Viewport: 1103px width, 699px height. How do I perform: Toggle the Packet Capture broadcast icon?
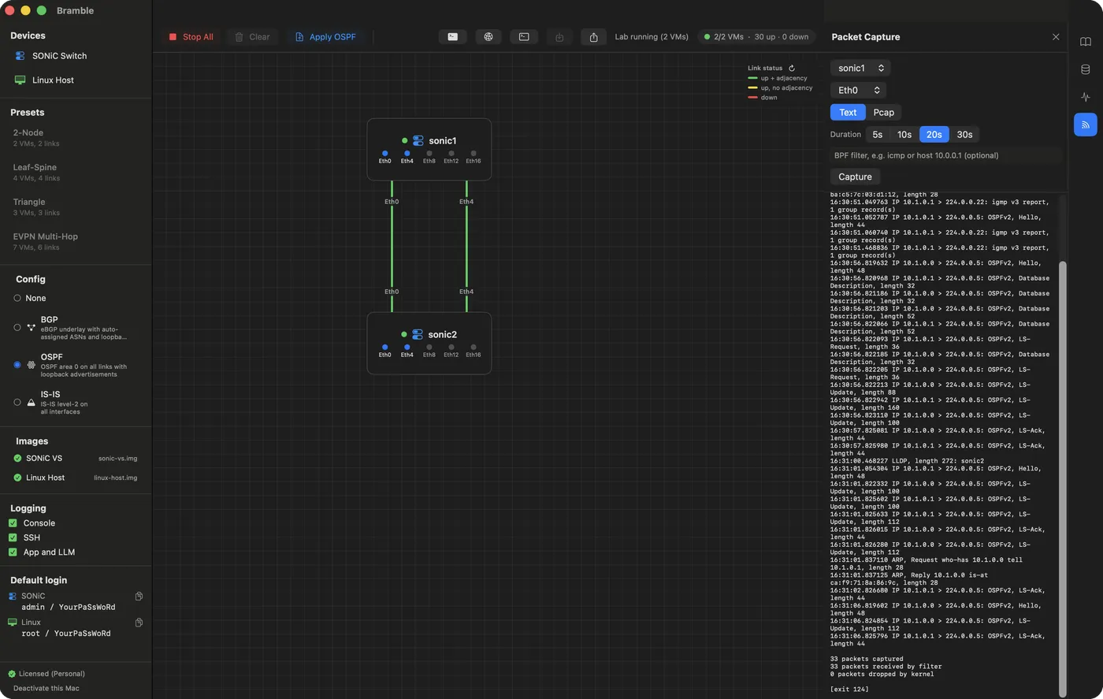point(1086,125)
